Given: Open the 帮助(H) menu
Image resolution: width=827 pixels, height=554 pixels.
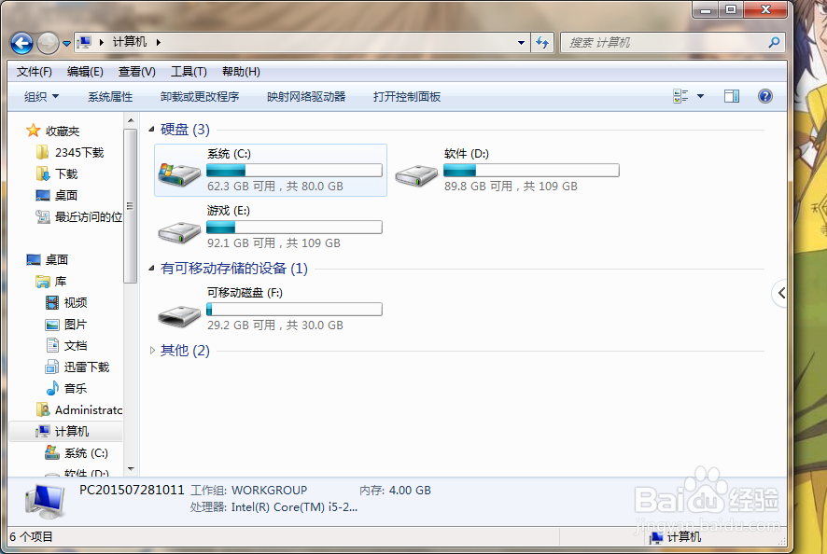Looking at the screenshot, I should point(241,72).
